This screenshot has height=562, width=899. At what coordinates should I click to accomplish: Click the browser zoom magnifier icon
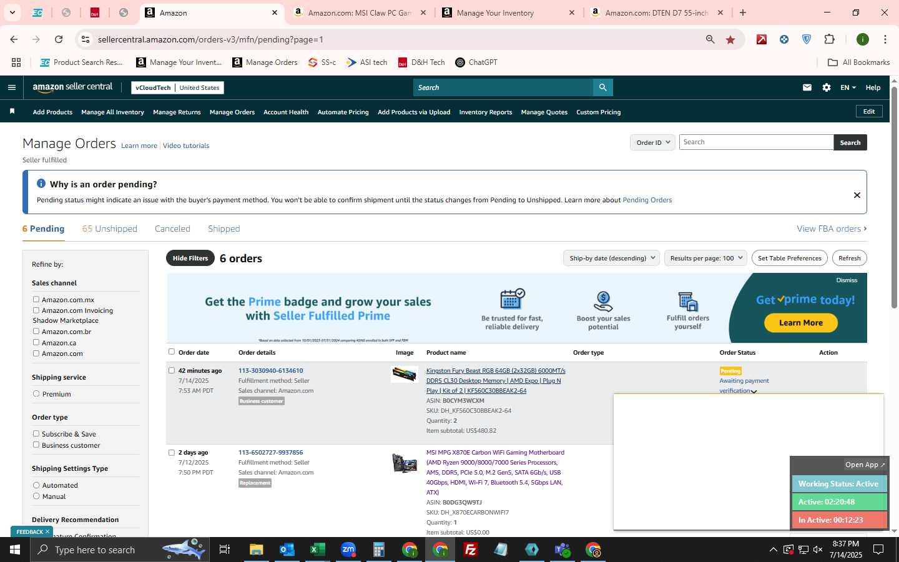click(710, 39)
